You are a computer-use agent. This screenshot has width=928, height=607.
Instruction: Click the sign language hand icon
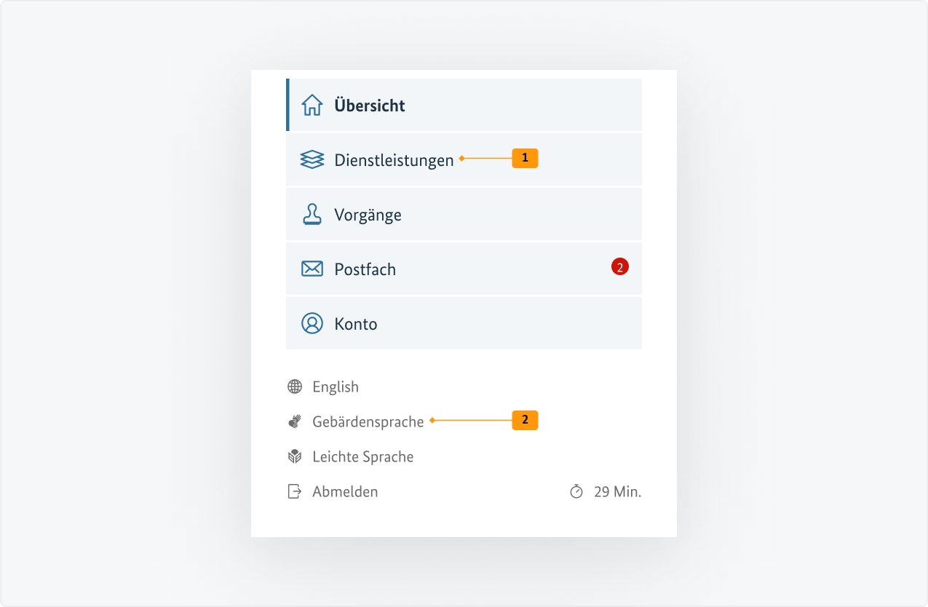295,421
